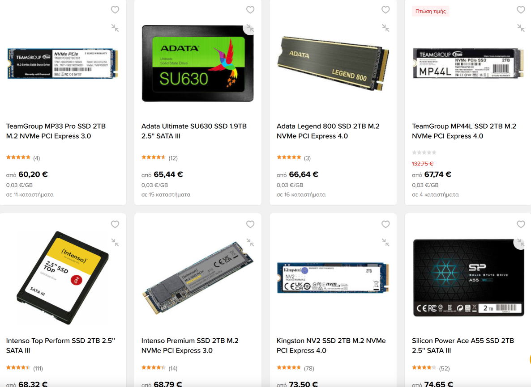Add TeamGroup MP44L to comparison
The width and height of the screenshot is (531, 387).
[x=521, y=28]
